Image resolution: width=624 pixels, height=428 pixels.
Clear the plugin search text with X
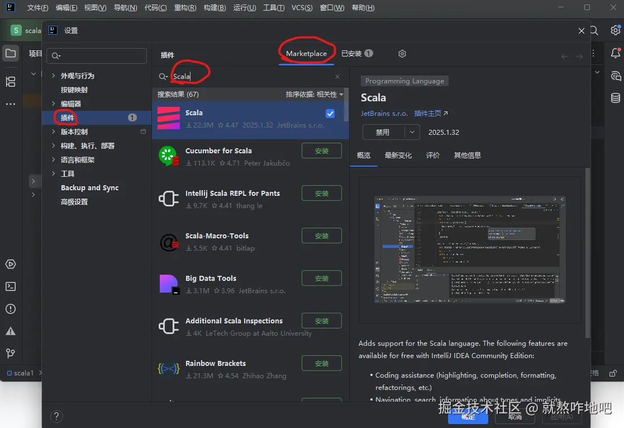337,77
